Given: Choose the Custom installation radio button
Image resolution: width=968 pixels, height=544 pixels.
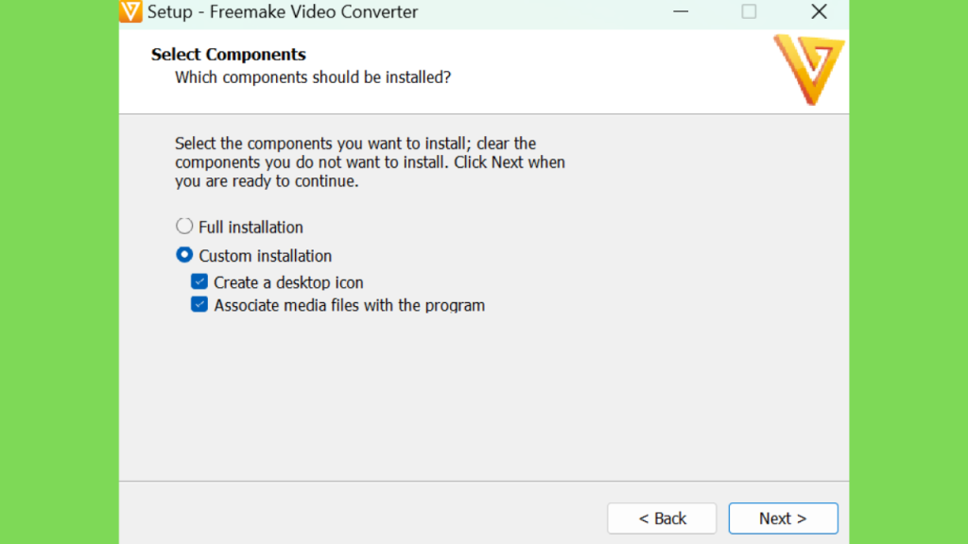Looking at the screenshot, I should [184, 255].
